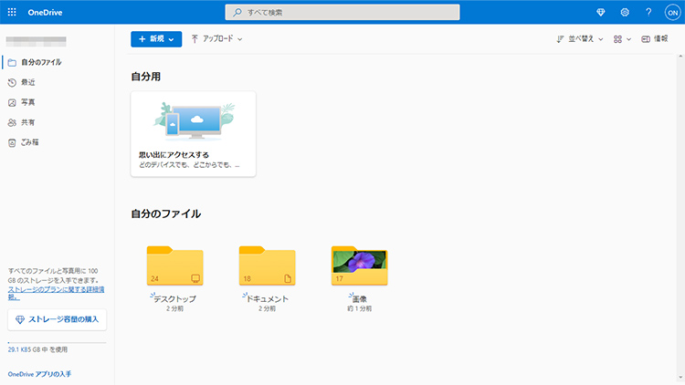This screenshot has width=685, height=385.
Task: Select 写真 in the sidebar
Action: pyautogui.click(x=28, y=102)
